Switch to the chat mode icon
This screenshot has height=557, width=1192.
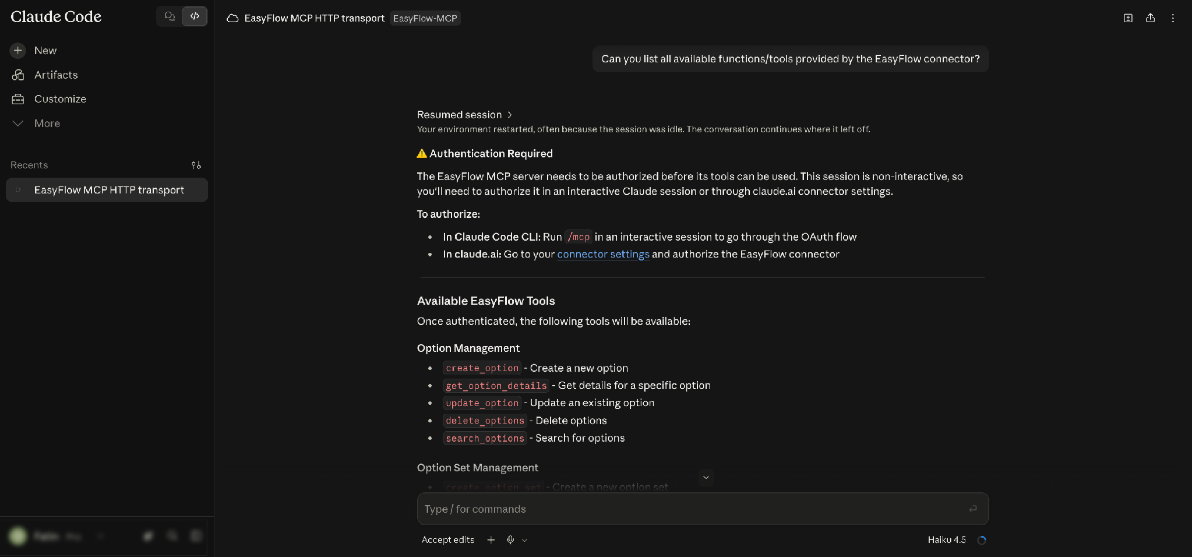pyautogui.click(x=170, y=16)
